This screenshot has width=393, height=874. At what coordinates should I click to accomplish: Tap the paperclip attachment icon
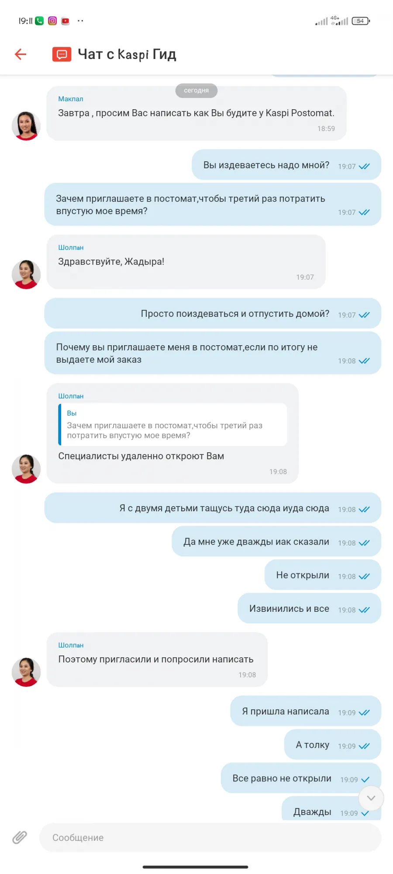20,837
